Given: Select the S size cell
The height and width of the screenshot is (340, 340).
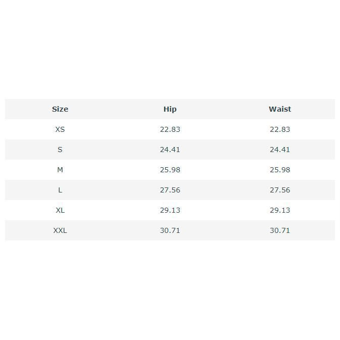Looking at the screenshot, I should (x=60, y=150).
